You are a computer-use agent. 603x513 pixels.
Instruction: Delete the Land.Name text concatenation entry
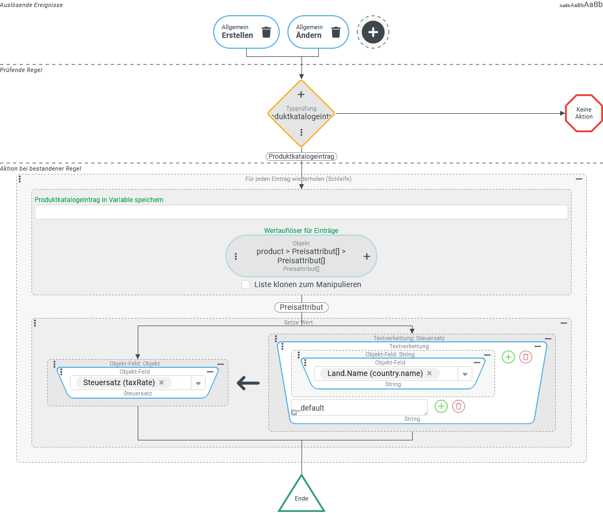click(x=525, y=357)
